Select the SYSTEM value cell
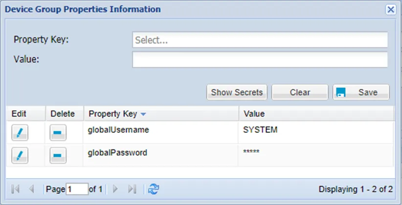Viewport: 402px width, 205px height. (316, 132)
